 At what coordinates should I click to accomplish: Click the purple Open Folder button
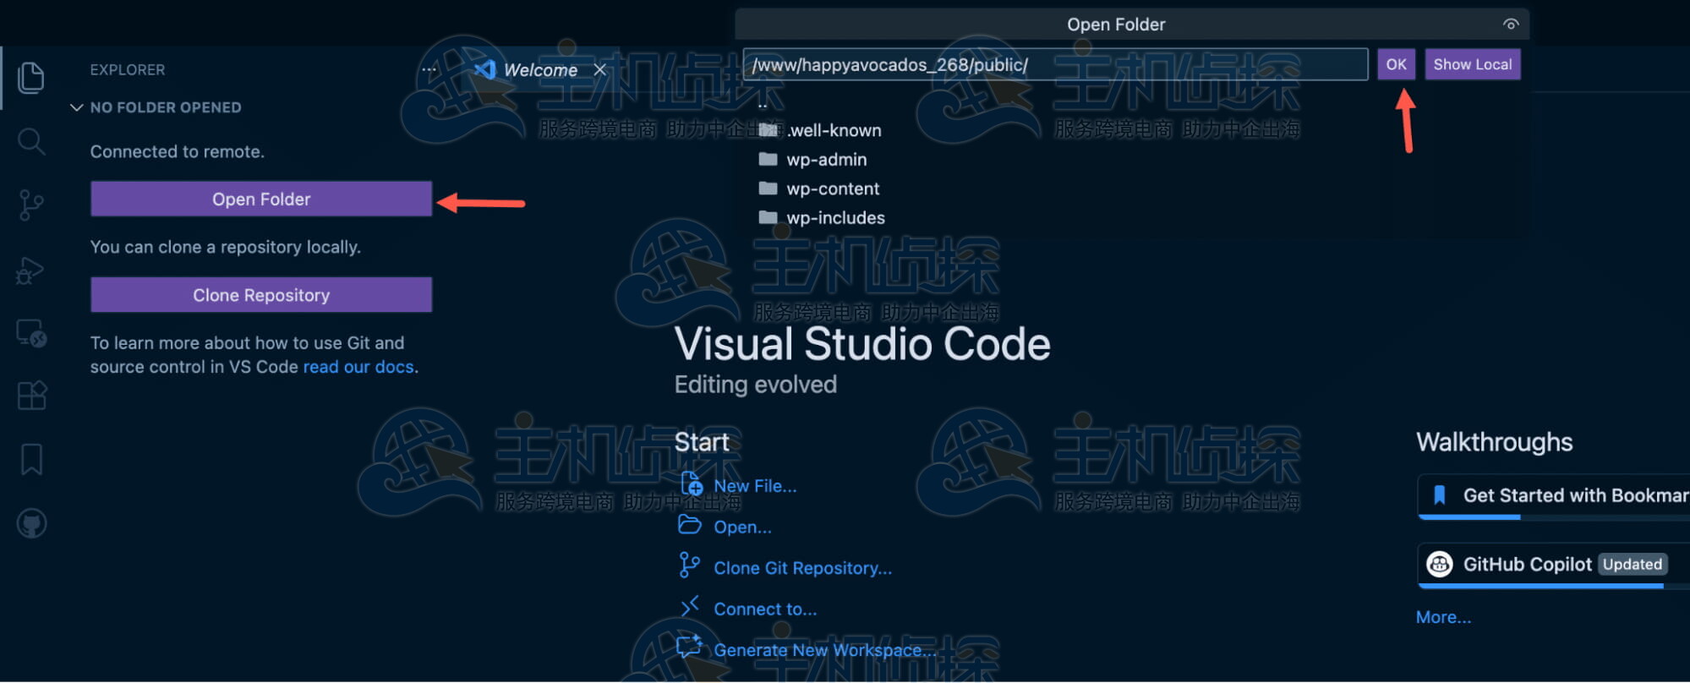[x=261, y=199]
